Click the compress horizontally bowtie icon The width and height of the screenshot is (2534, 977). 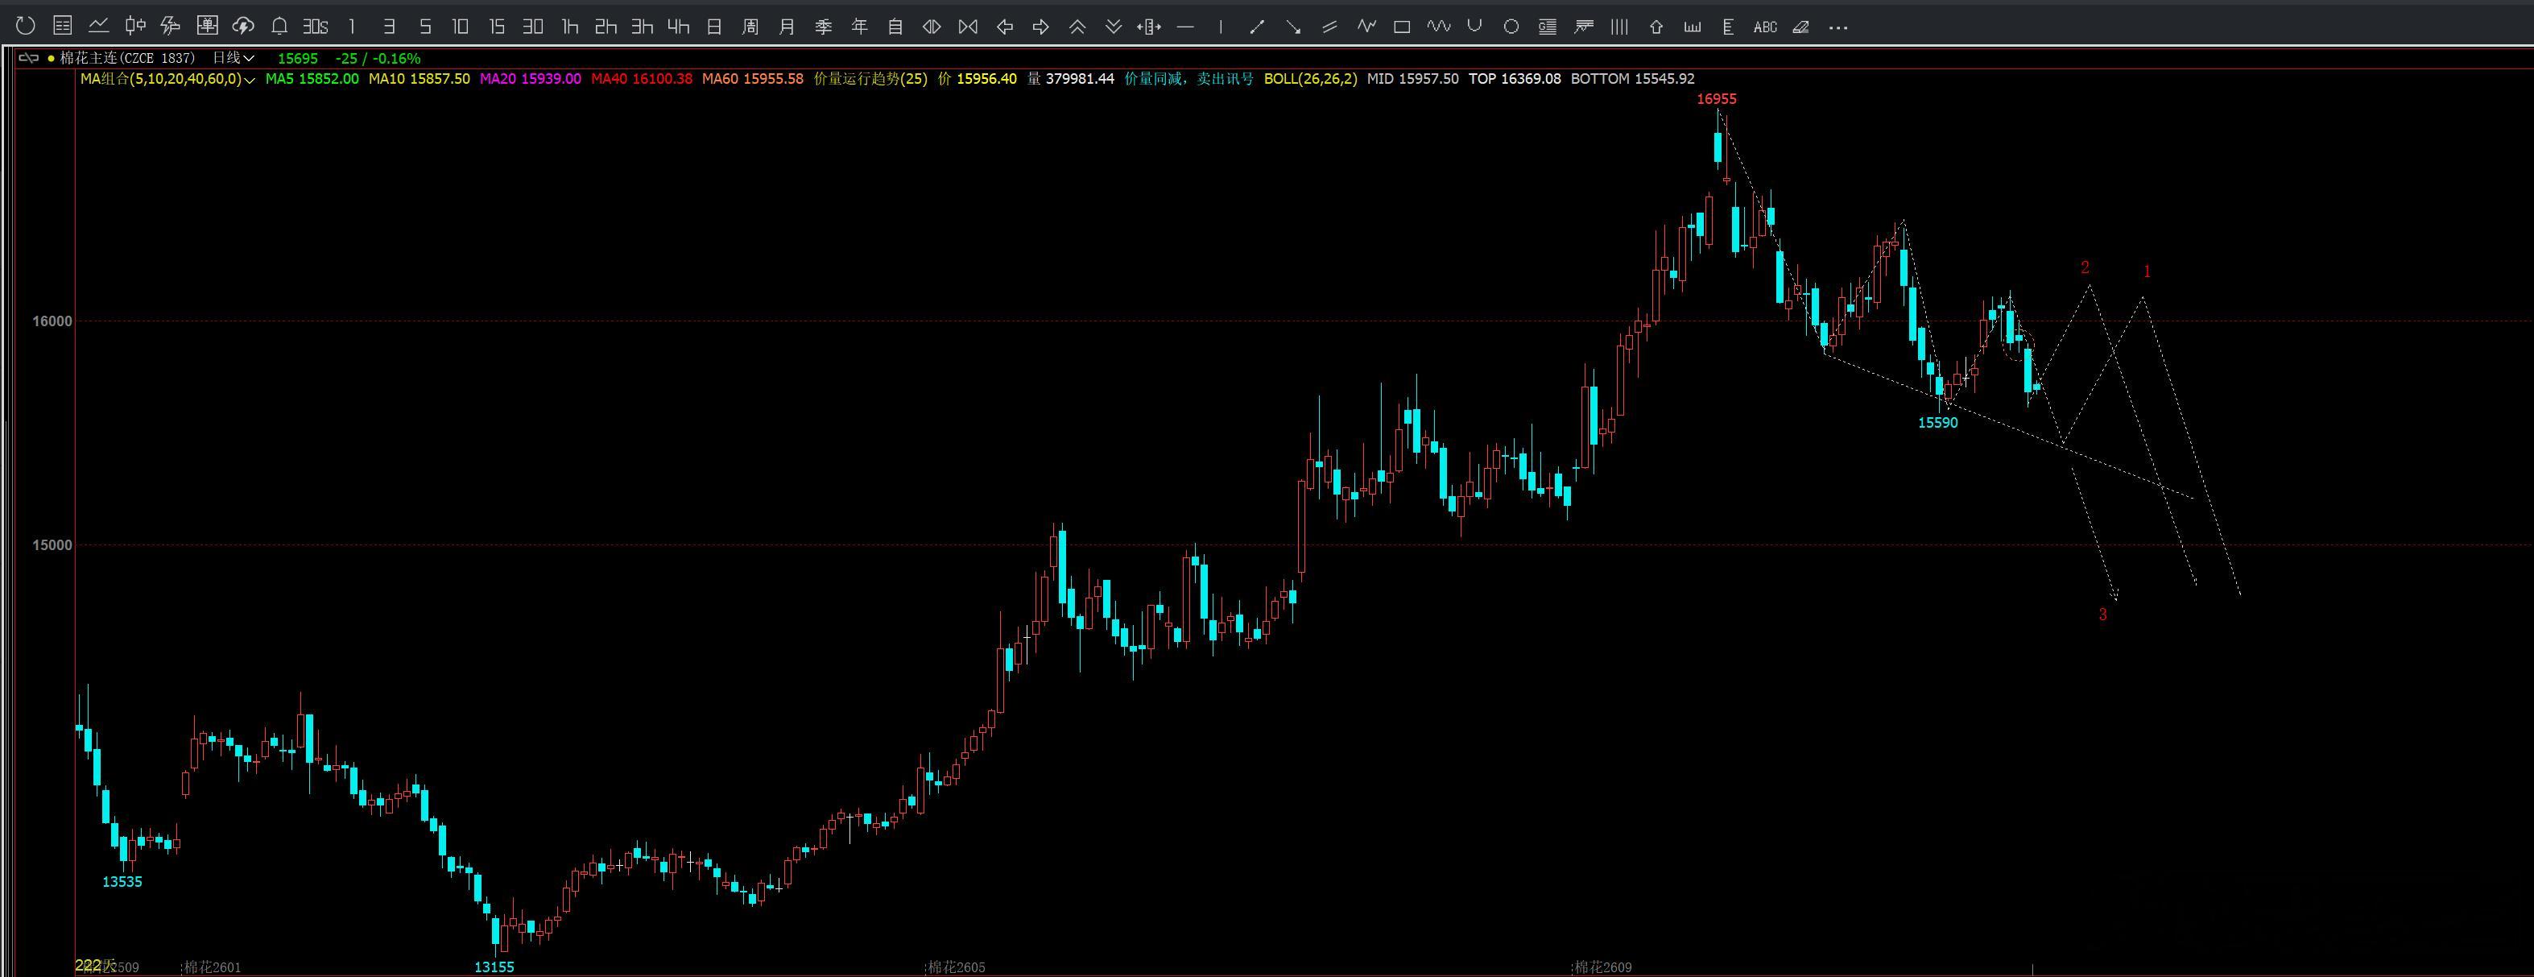click(x=968, y=27)
